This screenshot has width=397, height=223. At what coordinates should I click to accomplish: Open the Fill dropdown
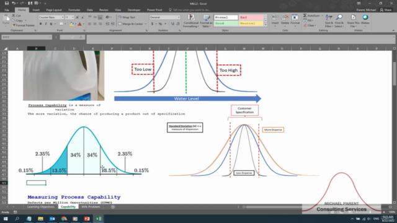(309, 20)
